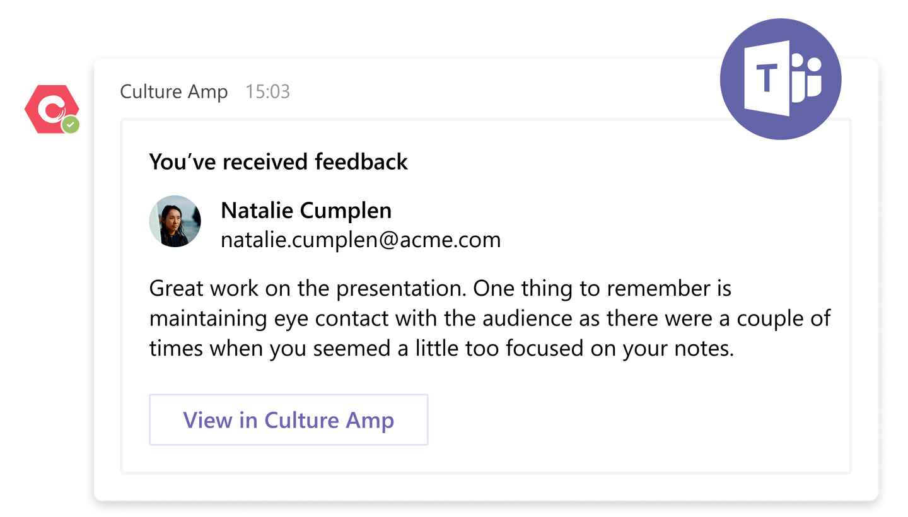Image resolution: width=908 pixels, height=517 pixels.
Task: Click the You've received feedback heading
Action: [x=279, y=162]
